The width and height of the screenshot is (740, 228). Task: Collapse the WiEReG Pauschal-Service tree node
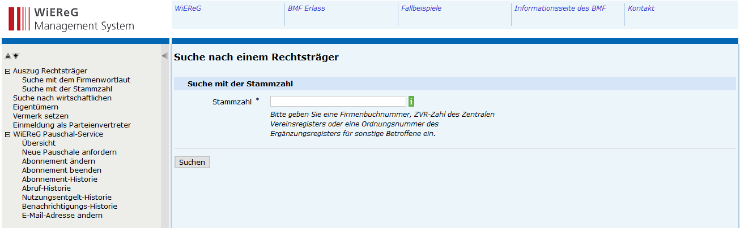coord(7,134)
